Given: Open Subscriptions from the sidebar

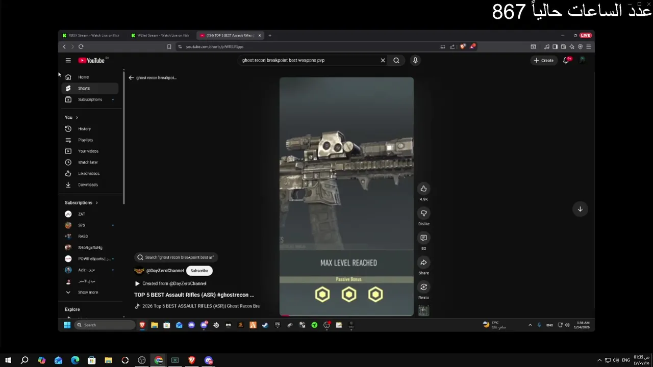Looking at the screenshot, I should (x=90, y=99).
